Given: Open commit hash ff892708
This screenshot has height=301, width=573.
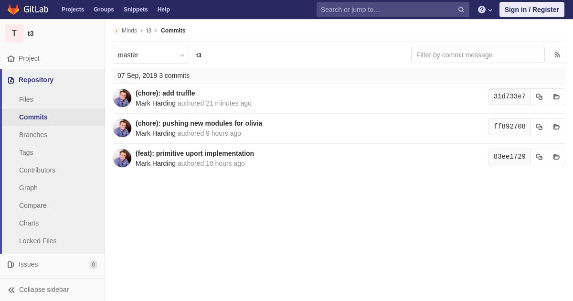Looking at the screenshot, I should 509,127.
